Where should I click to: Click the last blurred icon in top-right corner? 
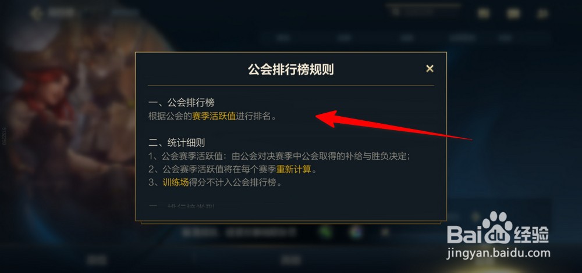point(542,13)
